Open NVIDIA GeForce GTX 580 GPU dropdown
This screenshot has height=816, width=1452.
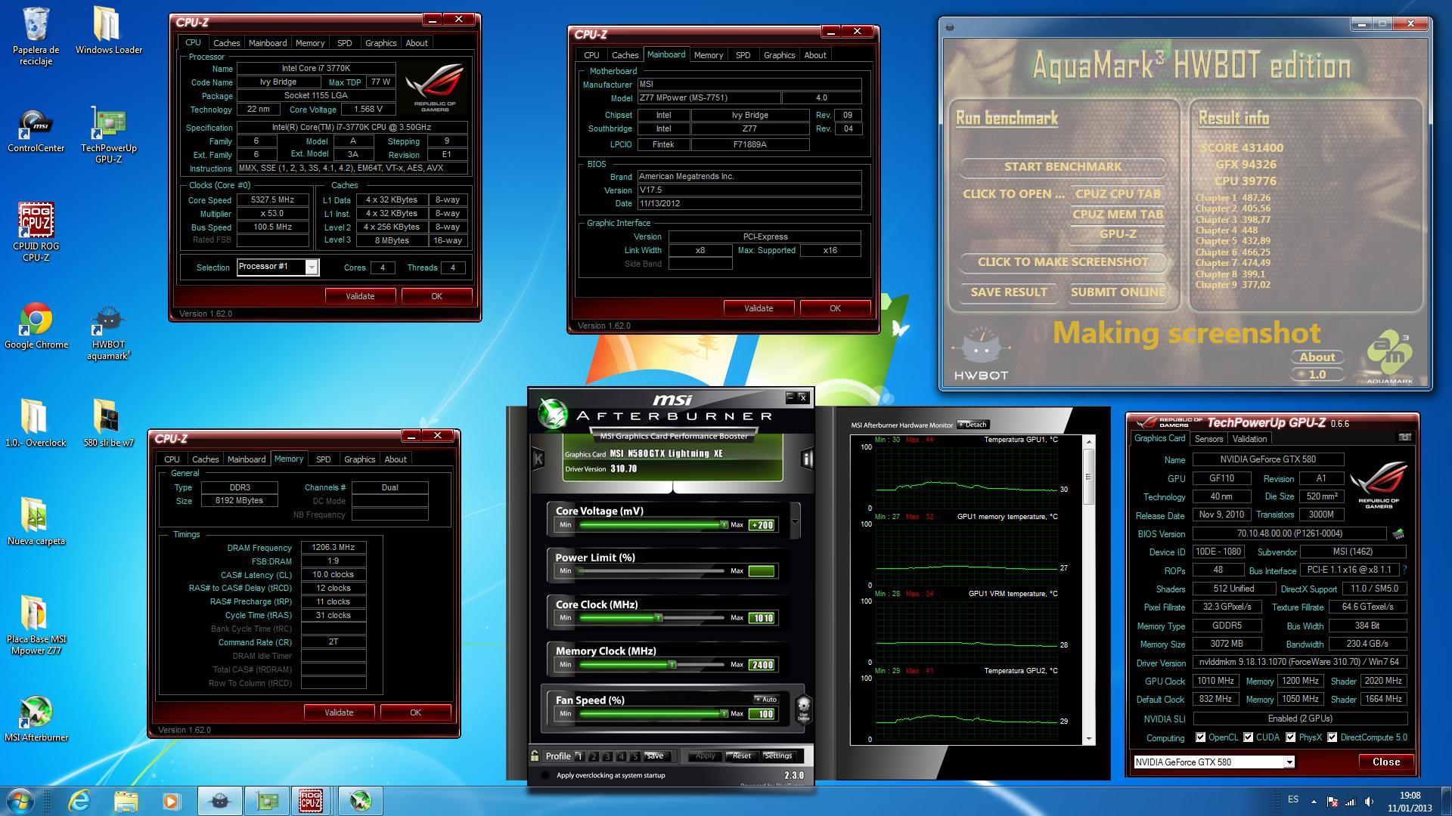[x=1289, y=762]
